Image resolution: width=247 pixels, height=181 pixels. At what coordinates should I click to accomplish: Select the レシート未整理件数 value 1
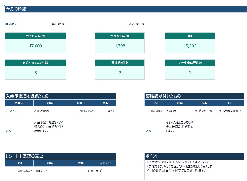coord(190,72)
